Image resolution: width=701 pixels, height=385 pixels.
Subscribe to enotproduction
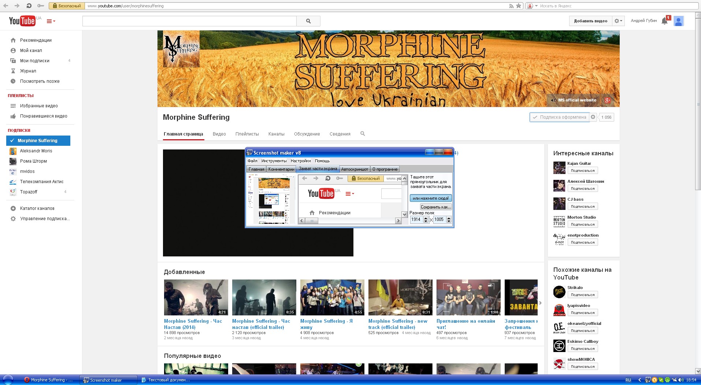coord(583,243)
